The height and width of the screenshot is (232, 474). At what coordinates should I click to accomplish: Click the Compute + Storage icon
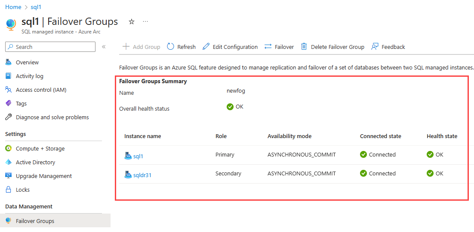[9, 148]
